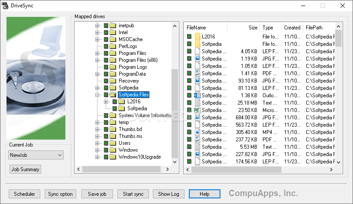Click the PerfLogs folder icon
Viewport: 353px width, 204px height.
[x=113, y=46]
